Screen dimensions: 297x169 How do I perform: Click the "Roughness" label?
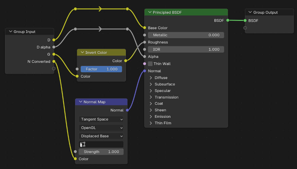158,42
